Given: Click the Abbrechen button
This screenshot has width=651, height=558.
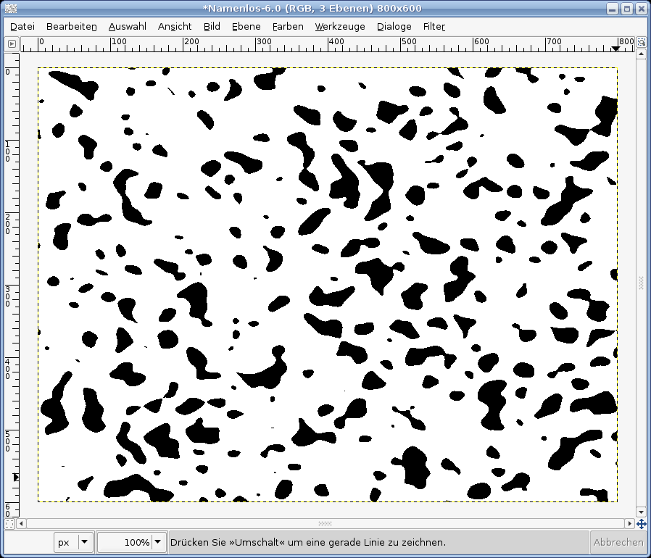Looking at the screenshot, I should pos(618,542).
